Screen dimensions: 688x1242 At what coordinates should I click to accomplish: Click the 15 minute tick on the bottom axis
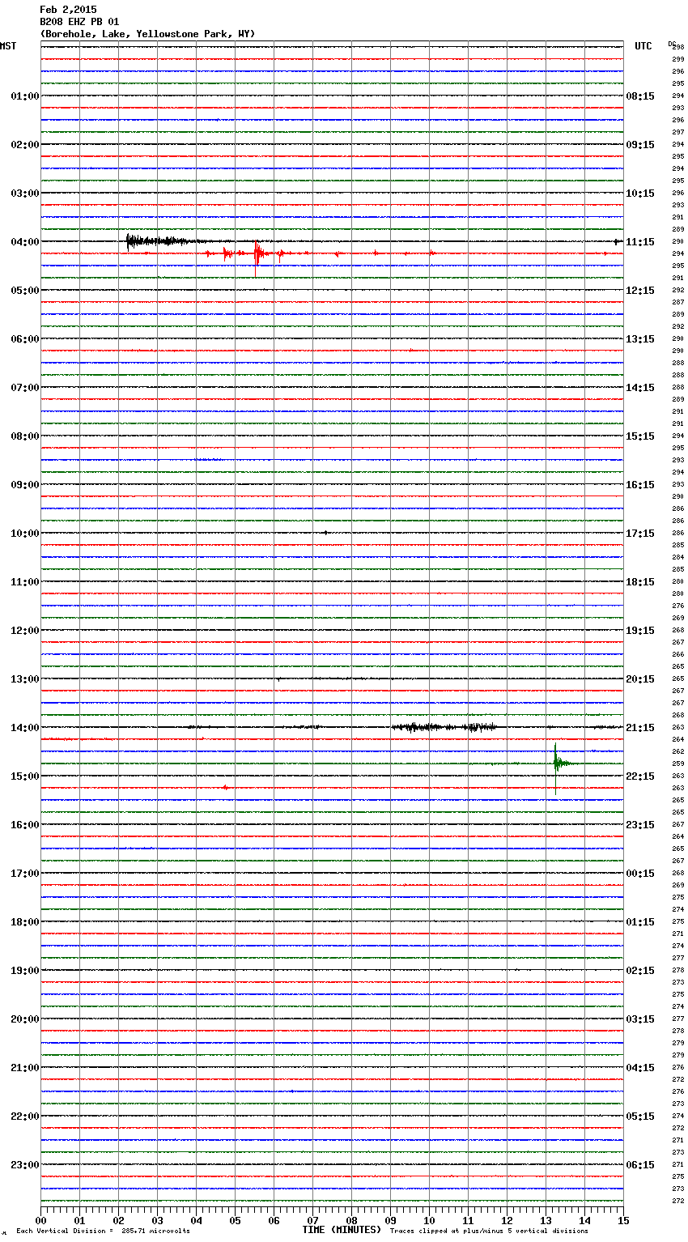(x=622, y=1220)
